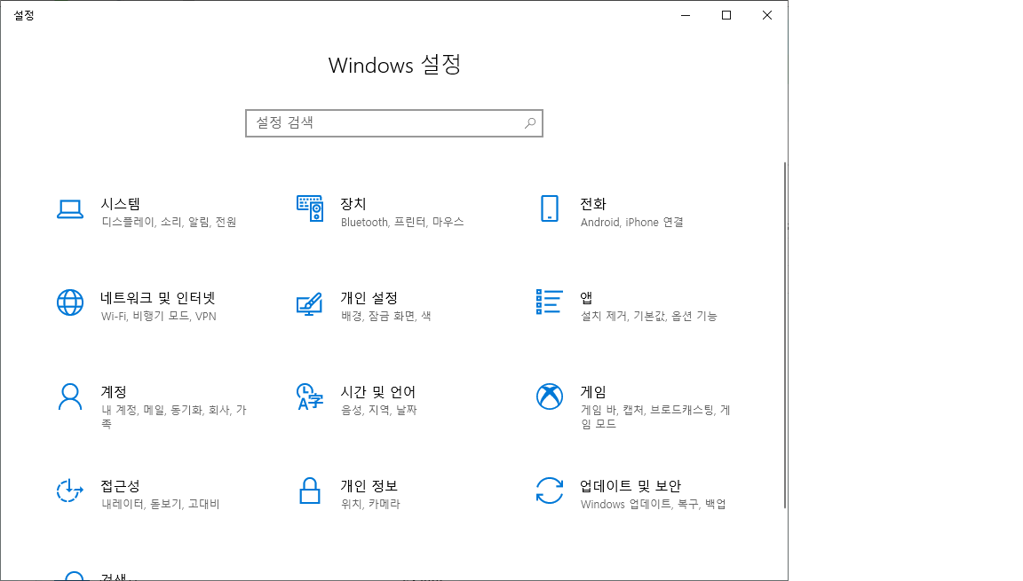Open the 시스템 laptop icon

tap(70, 209)
